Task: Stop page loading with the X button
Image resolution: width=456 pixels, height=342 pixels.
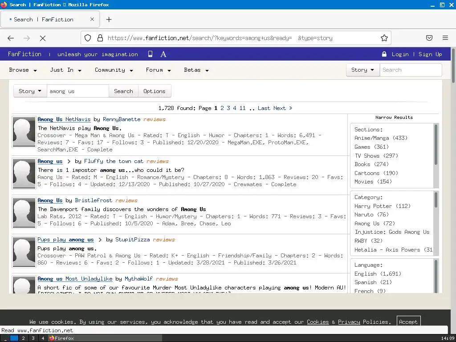Action: [43, 38]
